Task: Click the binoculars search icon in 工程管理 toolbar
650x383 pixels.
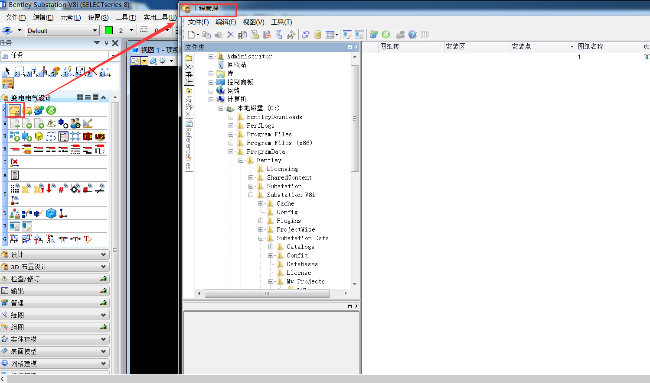Action: 291,35
